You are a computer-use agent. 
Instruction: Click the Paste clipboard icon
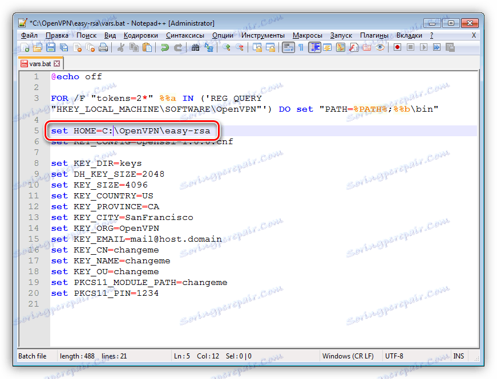[147, 48]
